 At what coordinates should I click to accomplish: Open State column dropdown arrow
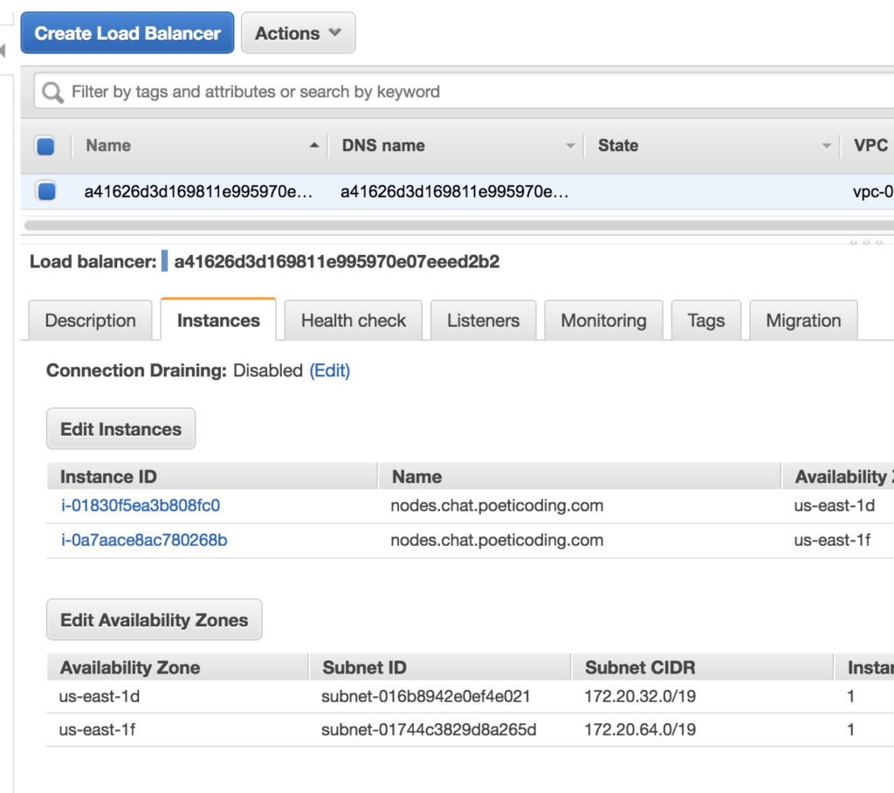pyautogui.click(x=826, y=146)
